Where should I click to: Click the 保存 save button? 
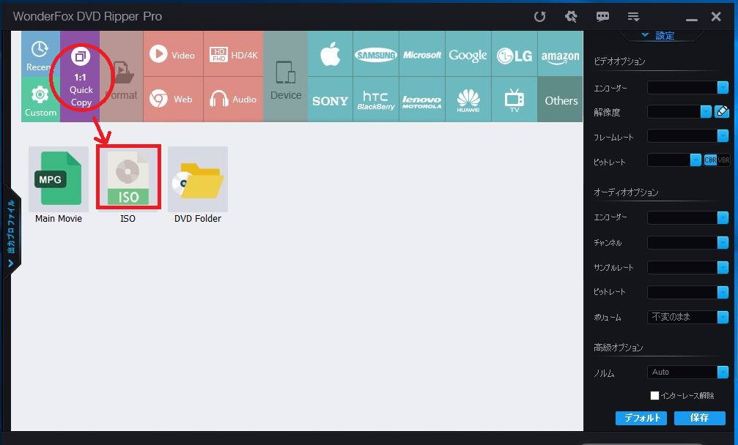tap(700, 418)
